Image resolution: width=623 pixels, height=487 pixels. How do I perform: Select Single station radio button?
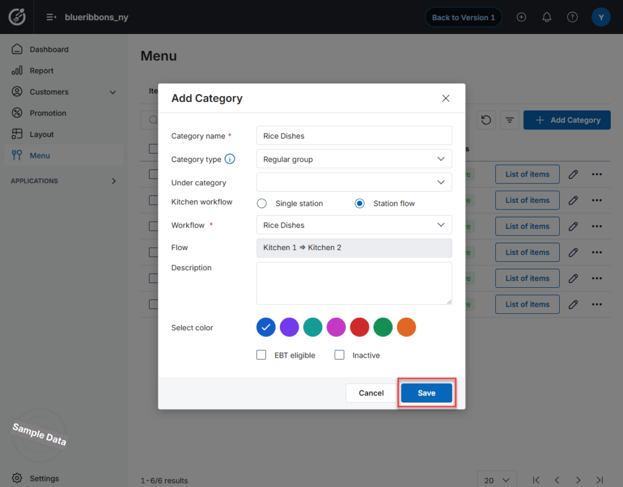[262, 203]
